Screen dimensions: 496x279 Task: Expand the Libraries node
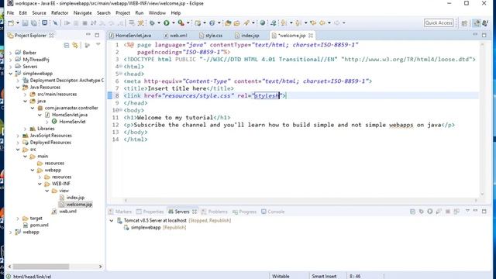pyautogui.click(x=26, y=129)
